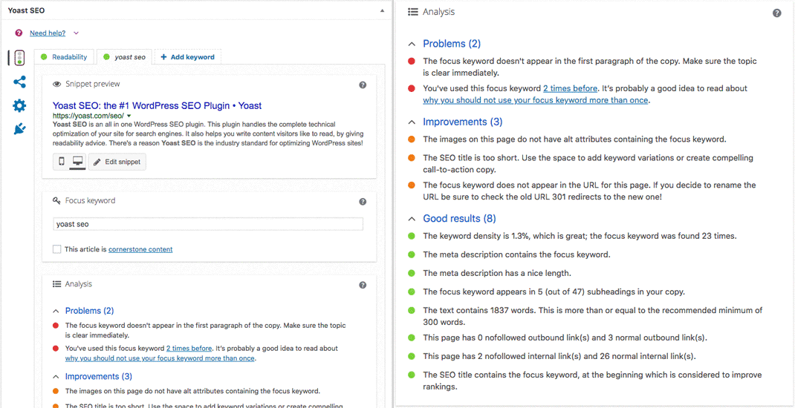Open the Social share settings icon
Screen dimensions: 795x408
click(19, 82)
